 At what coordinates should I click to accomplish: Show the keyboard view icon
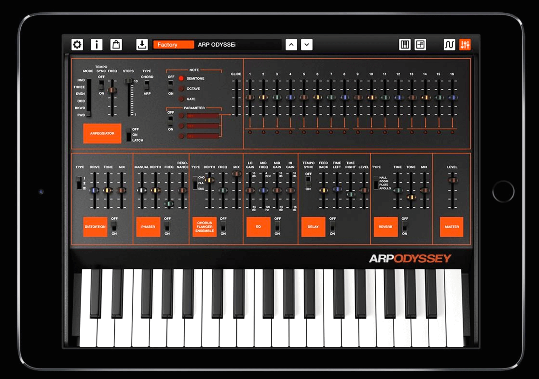click(405, 44)
